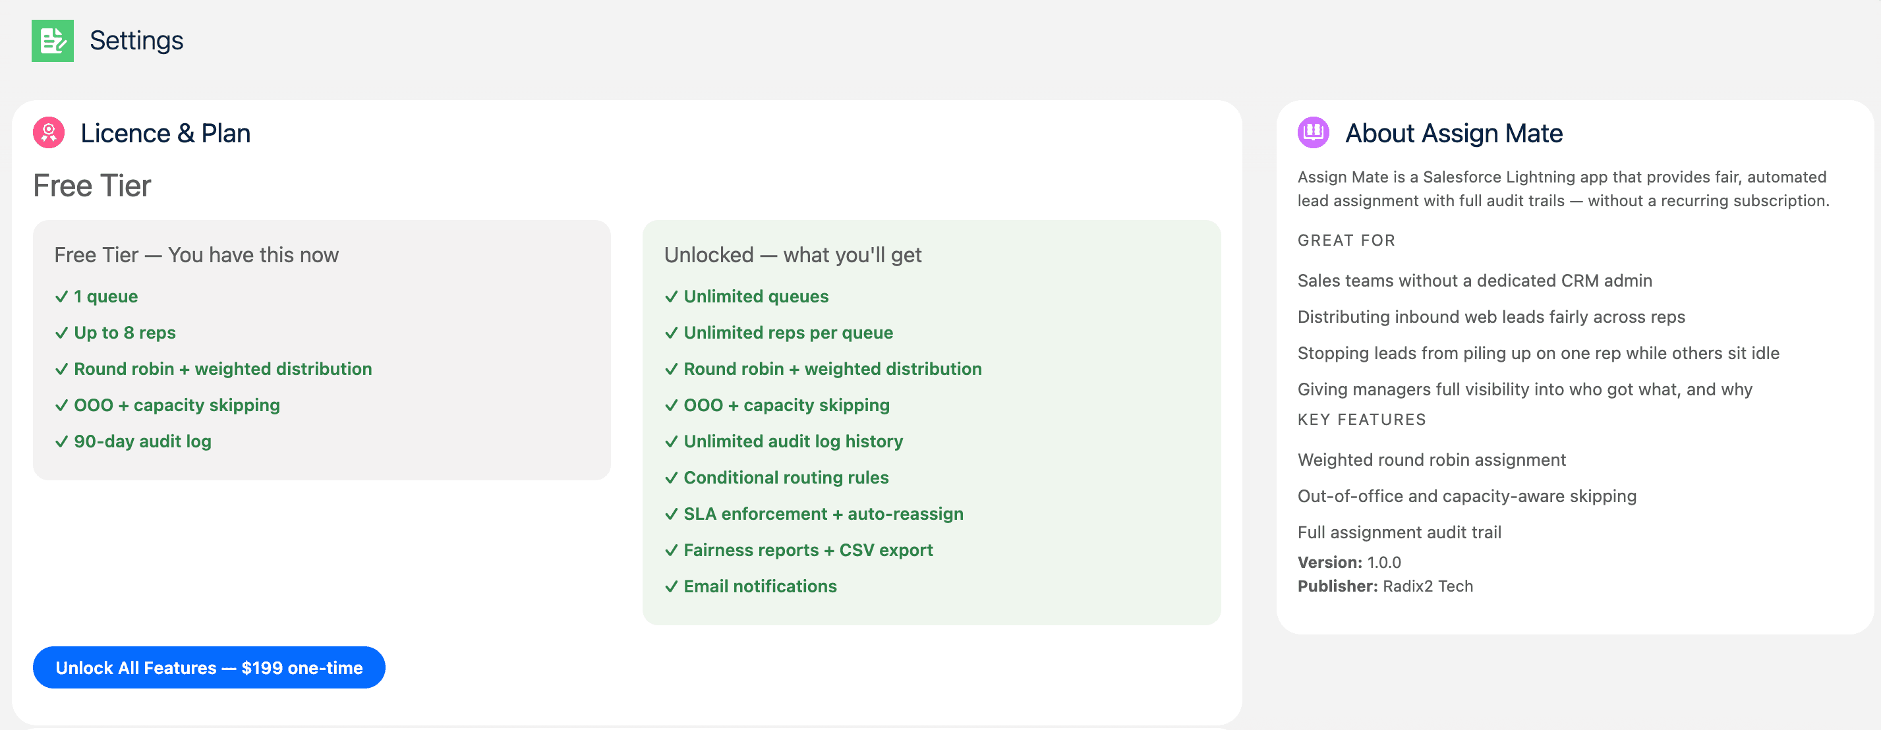The width and height of the screenshot is (1881, 730).
Task: Click 'Distributing inbound web leads fairly across reps'
Action: [x=1491, y=317]
